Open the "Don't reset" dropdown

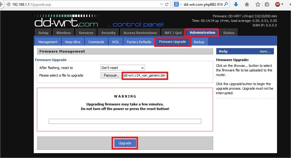(x=123, y=68)
